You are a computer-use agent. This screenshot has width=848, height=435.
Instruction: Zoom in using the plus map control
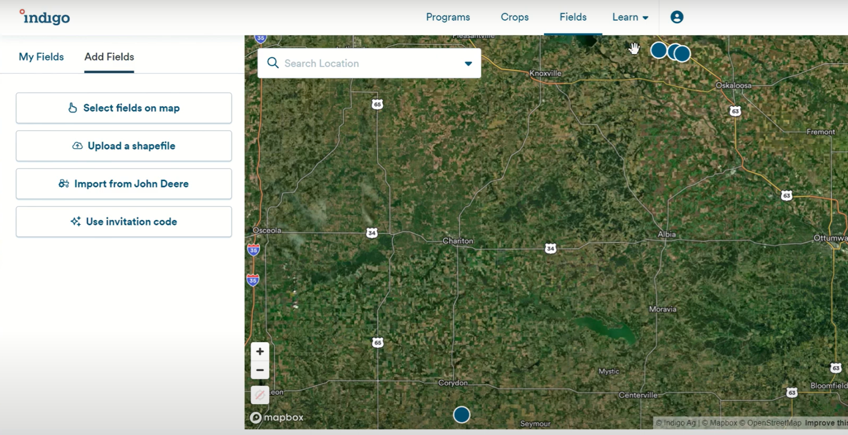click(260, 351)
